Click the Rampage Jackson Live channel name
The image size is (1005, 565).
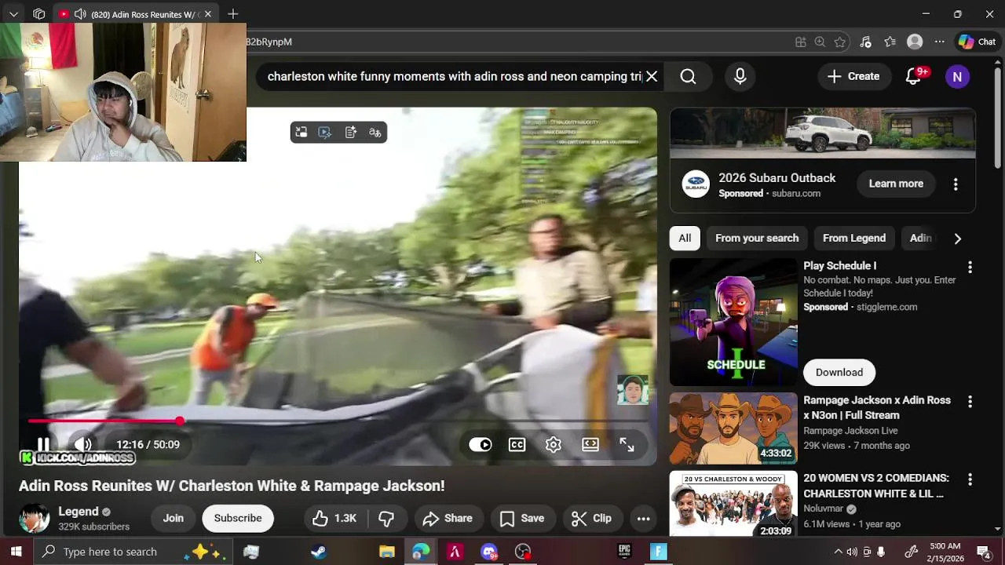pyautogui.click(x=850, y=431)
